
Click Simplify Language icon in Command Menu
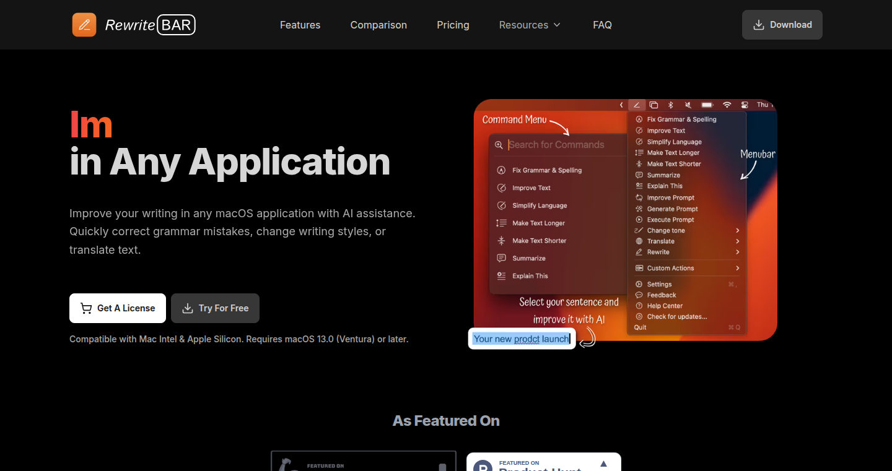tap(502, 205)
